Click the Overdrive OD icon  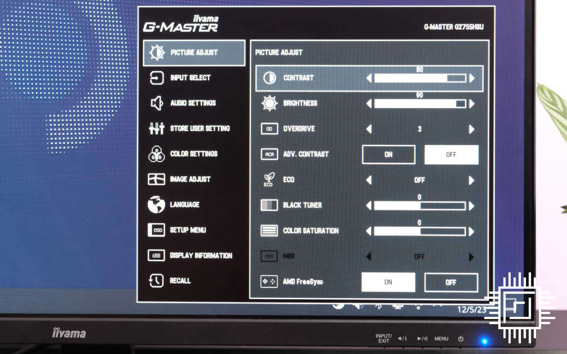(269, 129)
